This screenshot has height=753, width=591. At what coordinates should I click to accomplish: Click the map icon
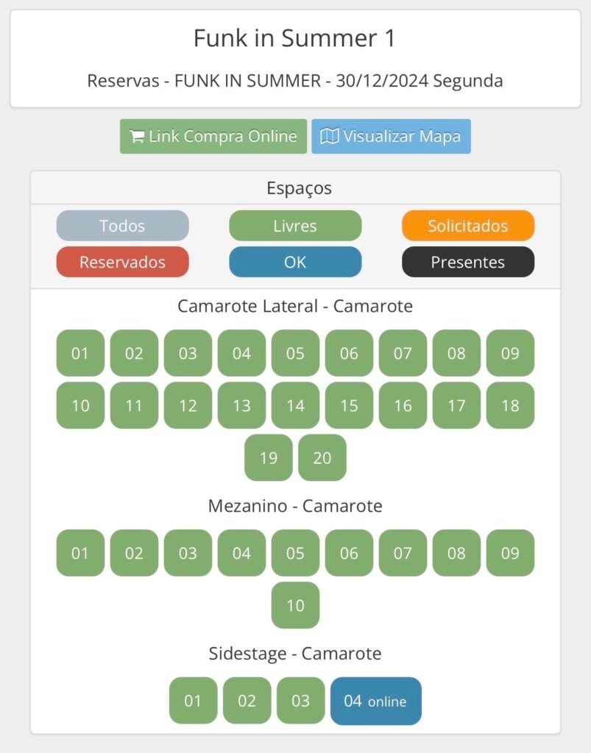coord(330,137)
